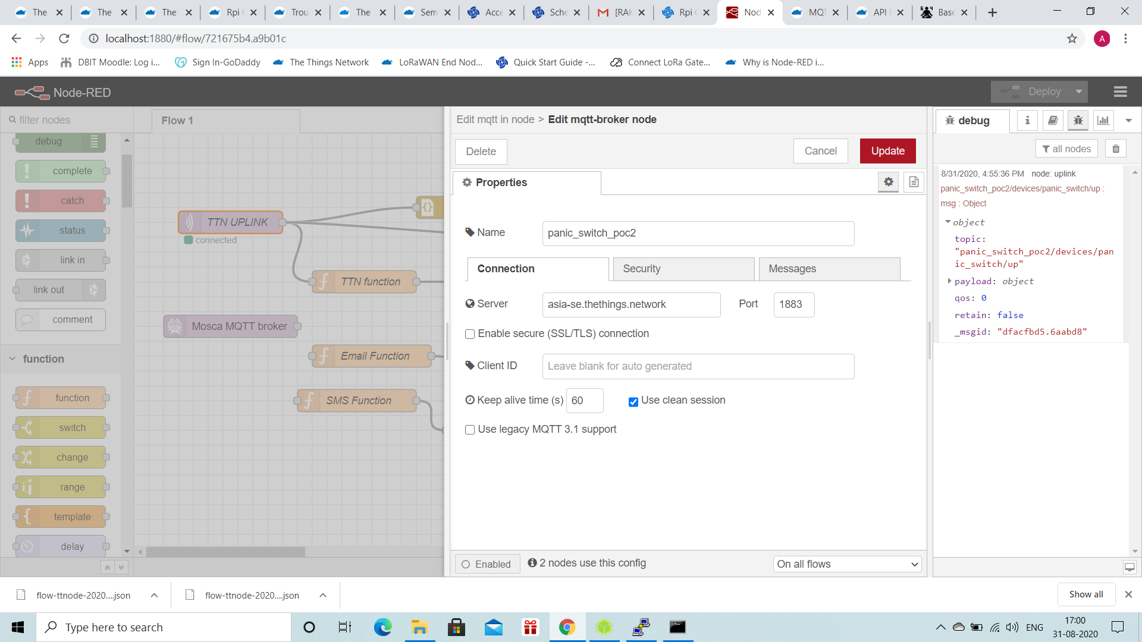Viewport: 1142px width, 642px height.
Task: Bookmark this page with star icon
Action: coord(1072,39)
